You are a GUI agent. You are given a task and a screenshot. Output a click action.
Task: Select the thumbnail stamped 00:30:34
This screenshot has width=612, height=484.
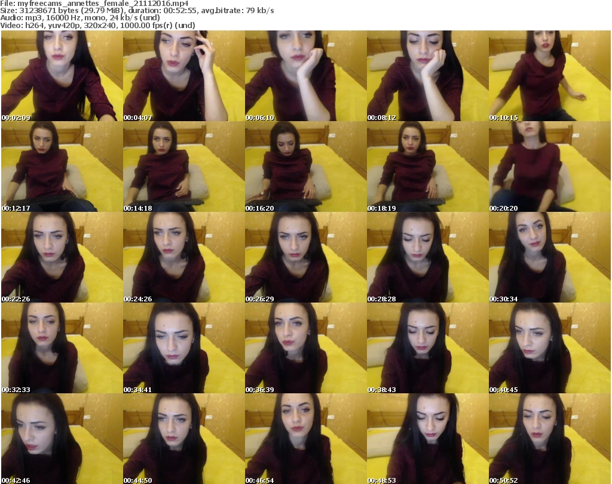[550, 257]
